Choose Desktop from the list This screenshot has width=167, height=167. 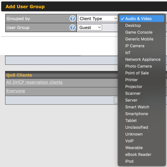[x=142, y=25]
